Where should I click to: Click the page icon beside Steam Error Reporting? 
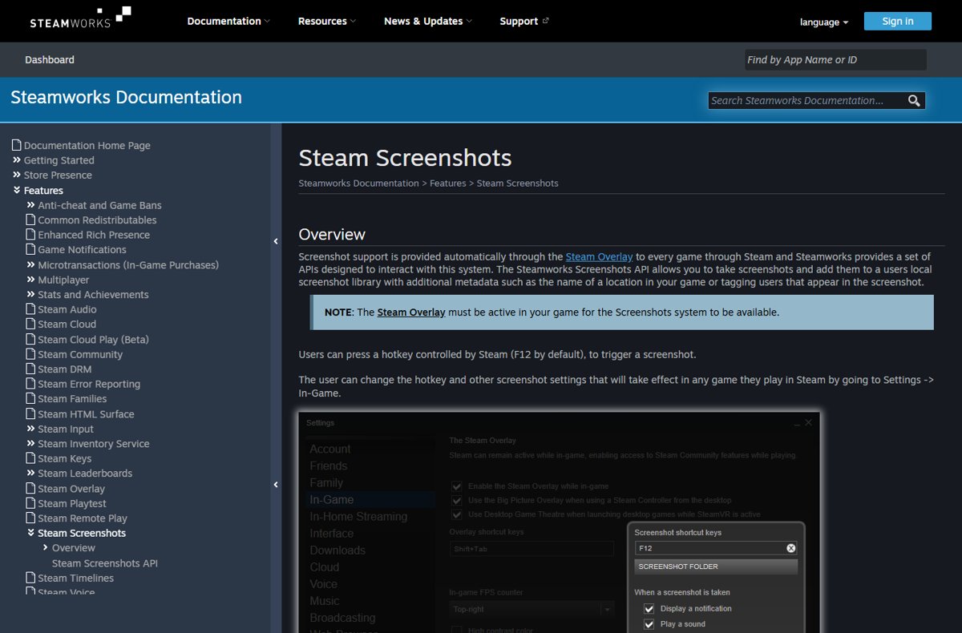pos(30,384)
